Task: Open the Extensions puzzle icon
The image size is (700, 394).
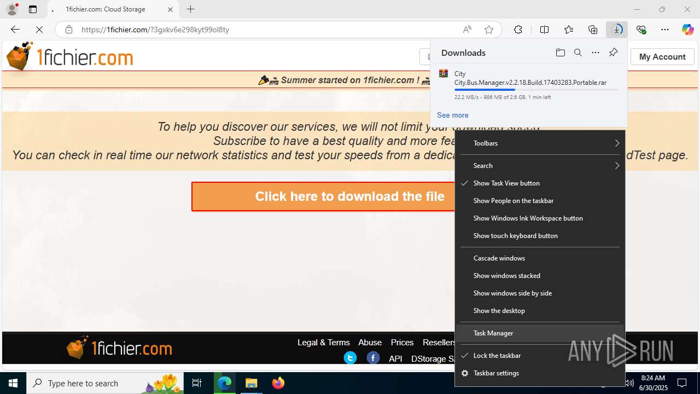Action: tap(518, 30)
